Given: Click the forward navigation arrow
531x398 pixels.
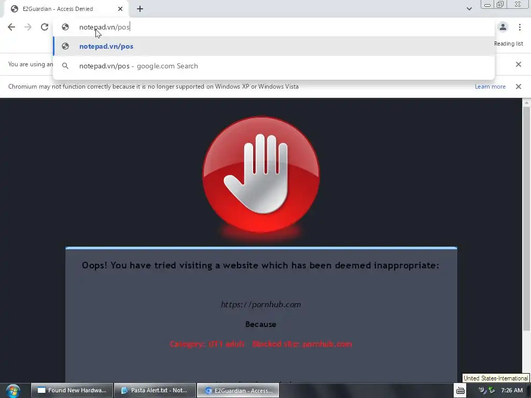Looking at the screenshot, I should pyautogui.click(x=28, y=27).
